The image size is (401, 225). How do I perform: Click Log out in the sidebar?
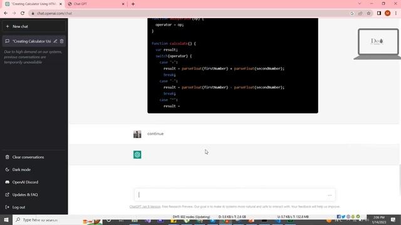tap(34, 207)
